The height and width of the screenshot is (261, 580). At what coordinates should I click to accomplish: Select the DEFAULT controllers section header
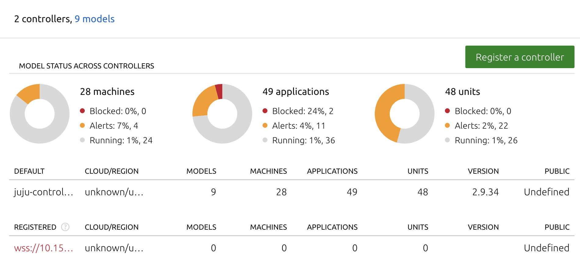29,171
